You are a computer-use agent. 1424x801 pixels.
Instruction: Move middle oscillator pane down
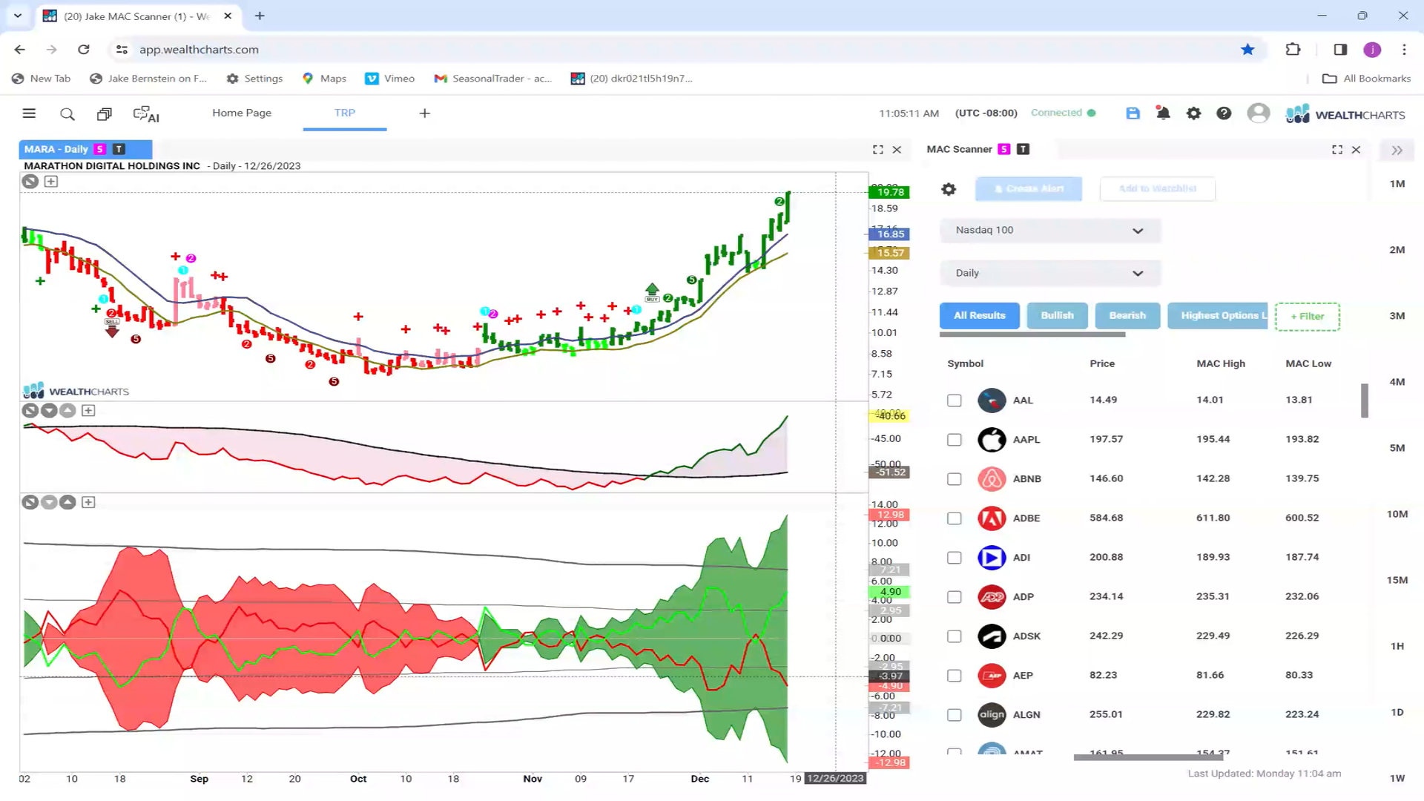click(49, 411)
